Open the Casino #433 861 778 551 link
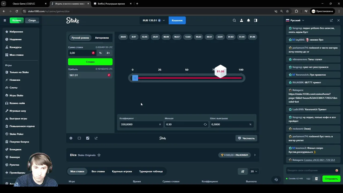The height and width of the screenshot is (193, 343). tap(319, 160)
